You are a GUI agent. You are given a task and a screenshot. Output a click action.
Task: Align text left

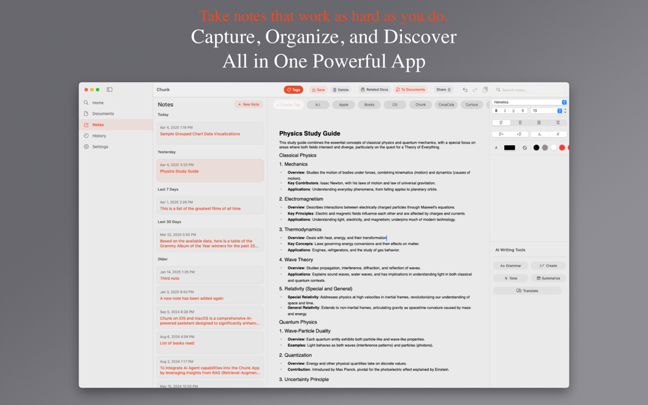(502, 122)
